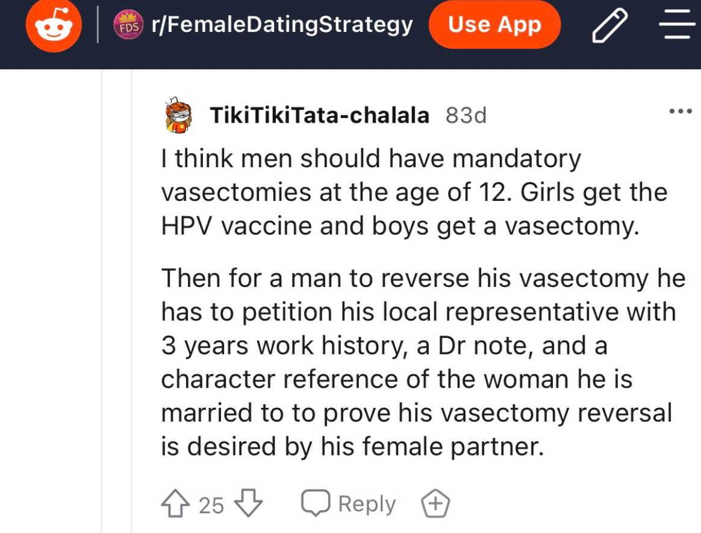Open r/FemaleDatingStrategy subreddit link
Image resolution: width=701 pixels, height=533 pixels.
click(282, 25)
